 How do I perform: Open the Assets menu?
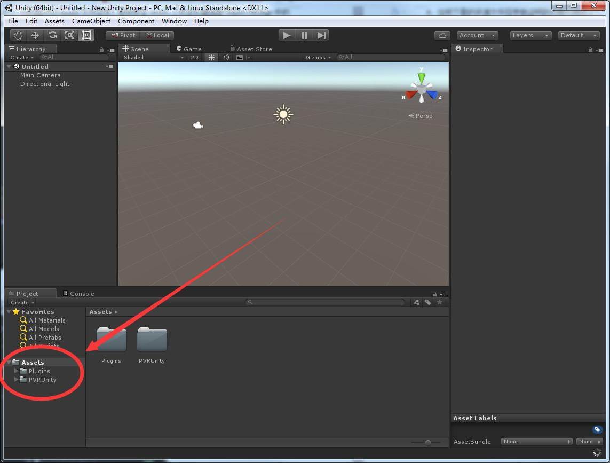tap(54, 21)
